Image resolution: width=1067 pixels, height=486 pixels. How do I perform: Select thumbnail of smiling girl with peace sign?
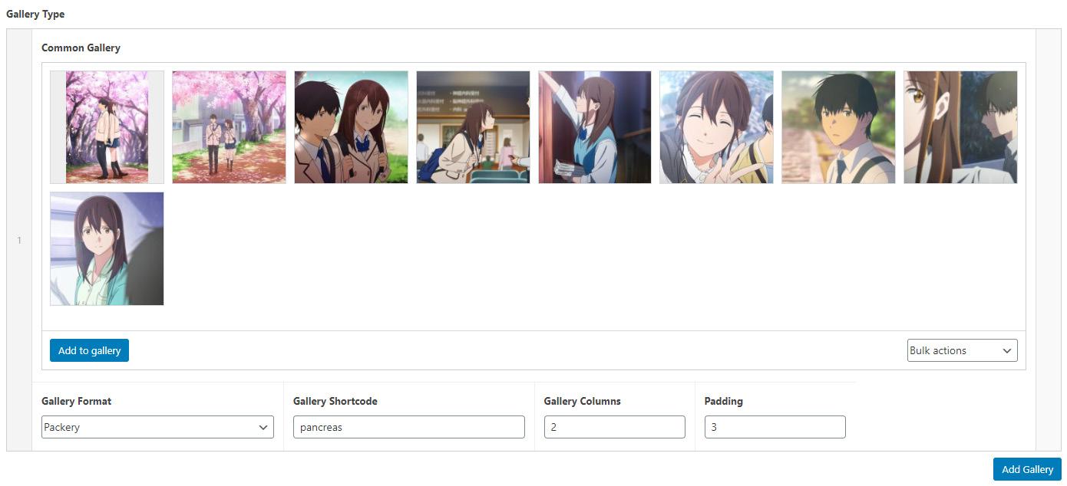click(716, 127)
